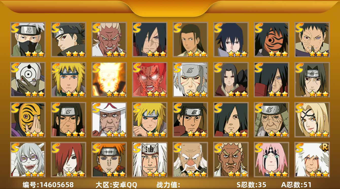This screenshot has width=340, height=189.
Task: Choose the white Rinnegan-mask Obito portrait
Action: click(28, 80)
